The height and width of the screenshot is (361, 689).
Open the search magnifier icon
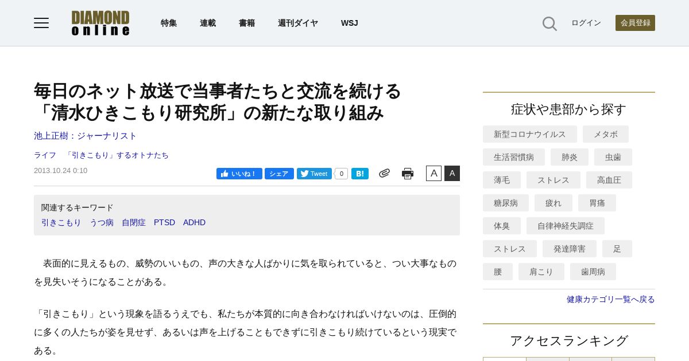click(549, 23)
